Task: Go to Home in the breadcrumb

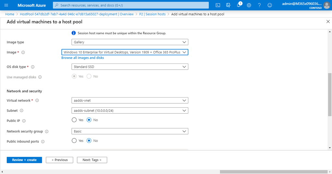Action: (x=10, y=14)
